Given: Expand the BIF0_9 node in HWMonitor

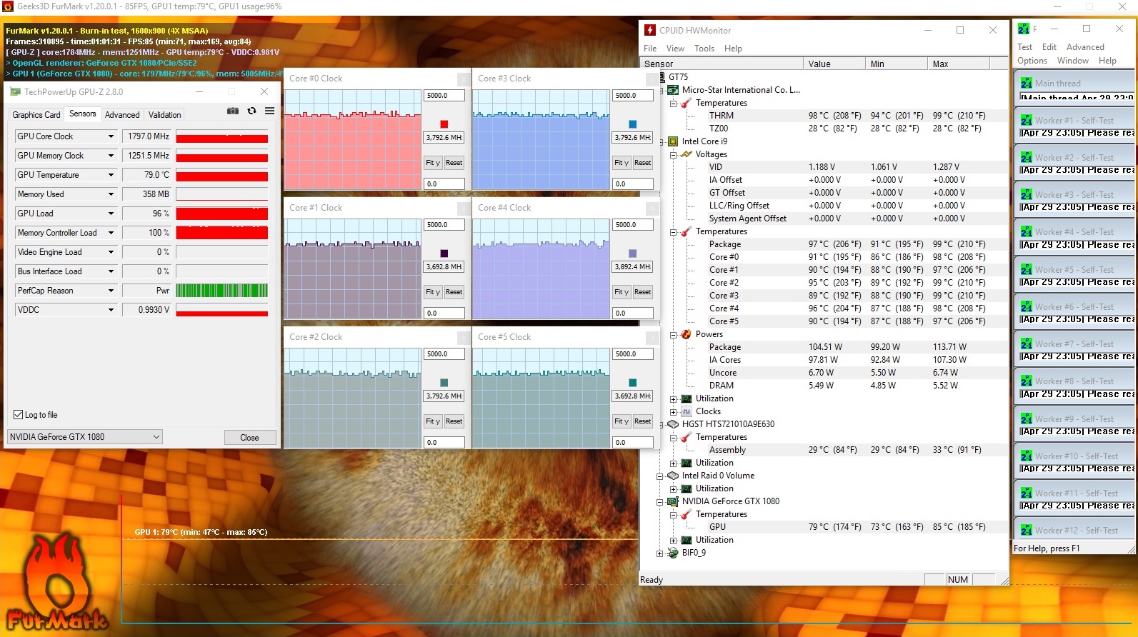Looking at the screenshot, I should tap(659, 553).
